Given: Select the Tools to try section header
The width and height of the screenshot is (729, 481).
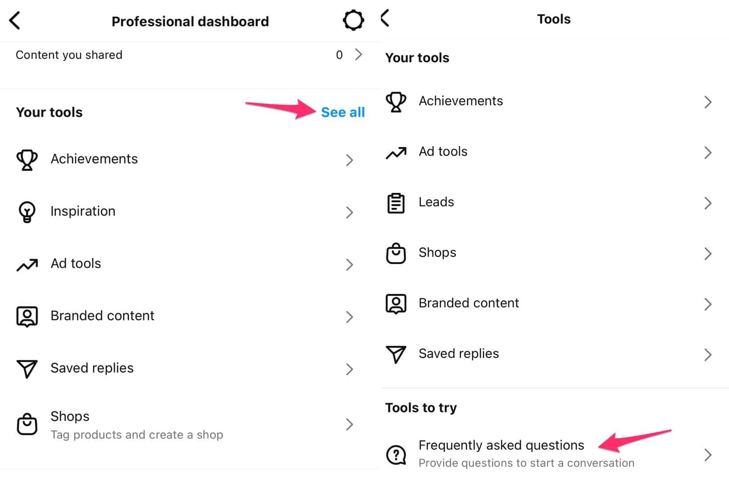Looking at the screenshot, I should (x=421, y=407).
